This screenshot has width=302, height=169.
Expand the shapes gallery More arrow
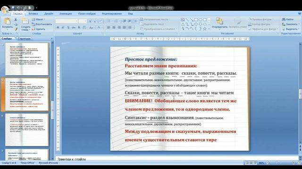(x=209, y=29)
